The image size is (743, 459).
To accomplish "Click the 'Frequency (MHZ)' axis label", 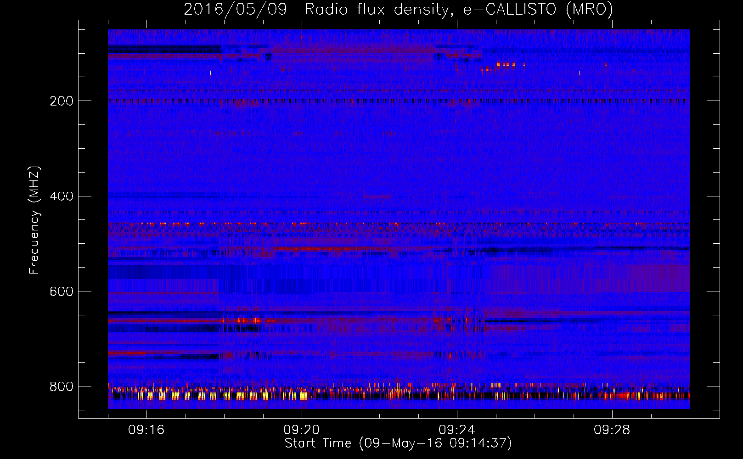I will pyautogui.click(x=34, y=220).
